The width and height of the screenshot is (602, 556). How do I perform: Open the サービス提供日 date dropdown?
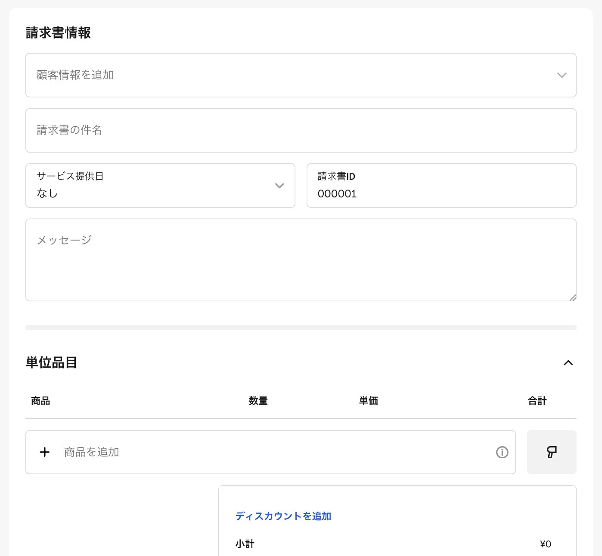point(160,185)
